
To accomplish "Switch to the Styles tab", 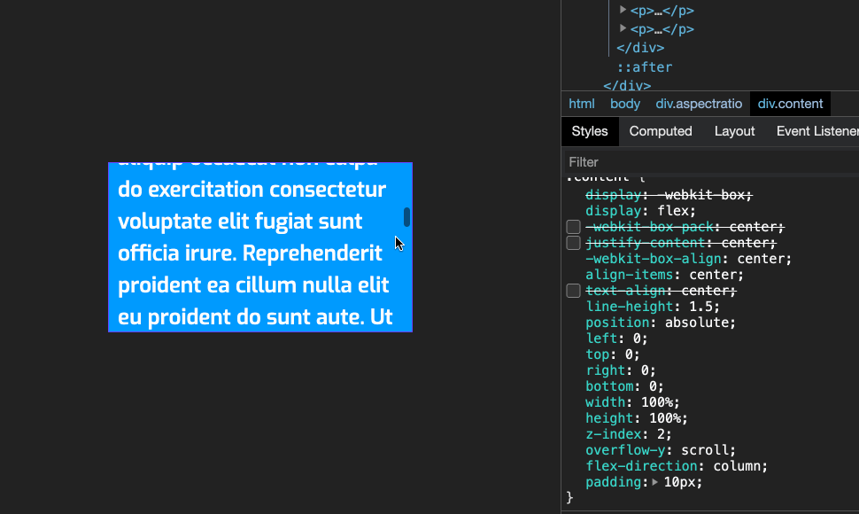I will pyautogui.click(x=589, y=131).
